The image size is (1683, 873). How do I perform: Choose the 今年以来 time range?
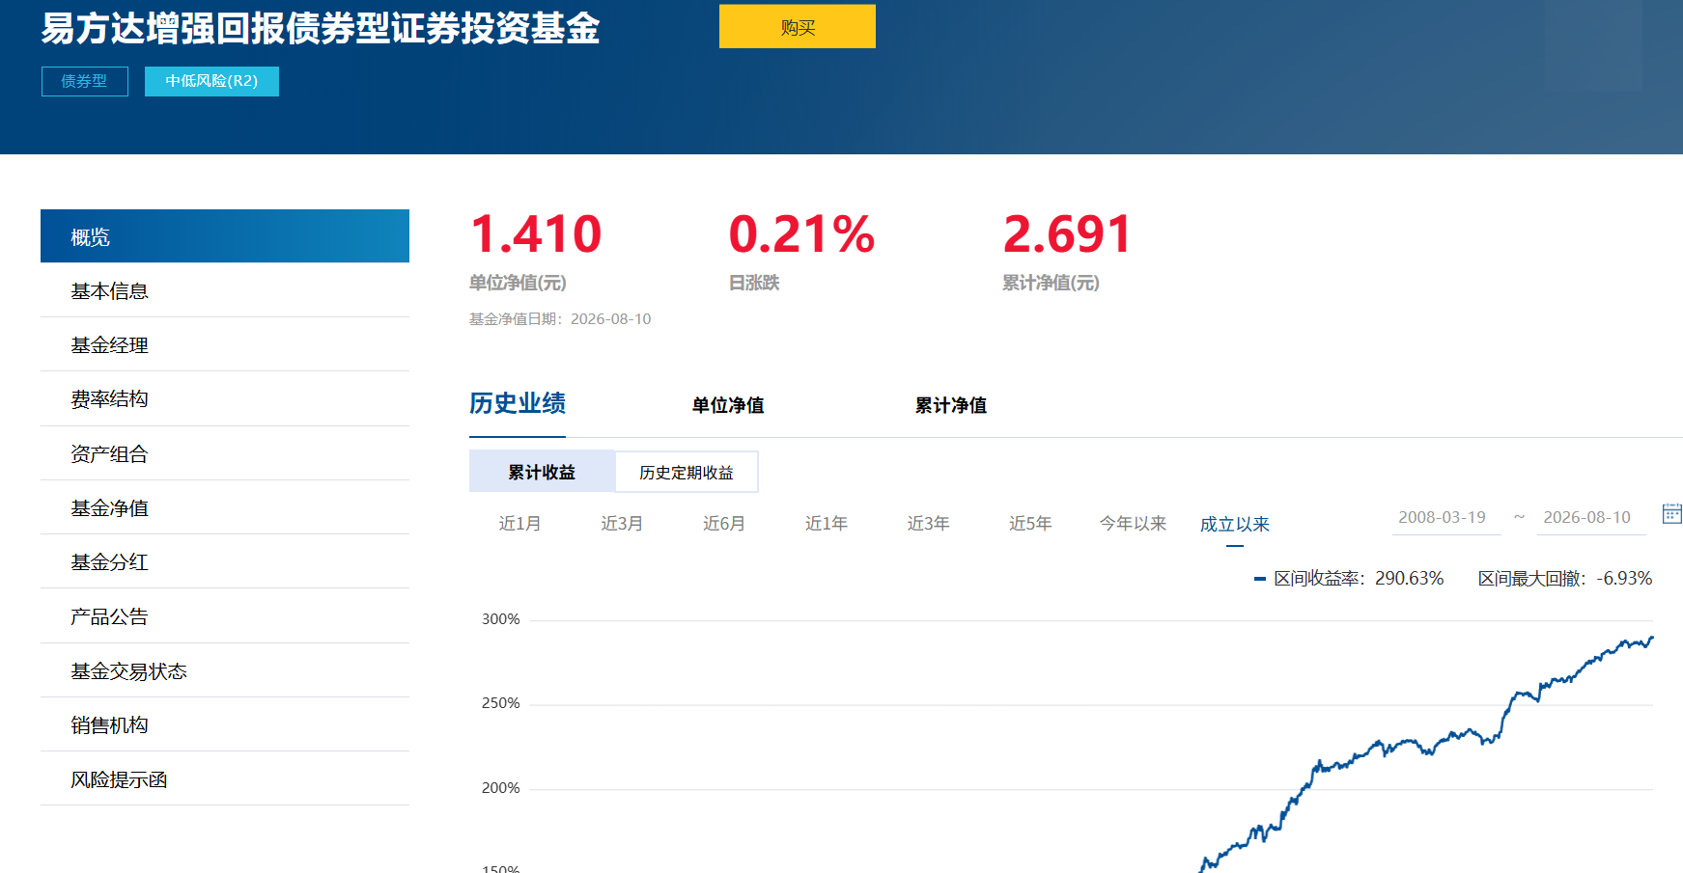1133,524
